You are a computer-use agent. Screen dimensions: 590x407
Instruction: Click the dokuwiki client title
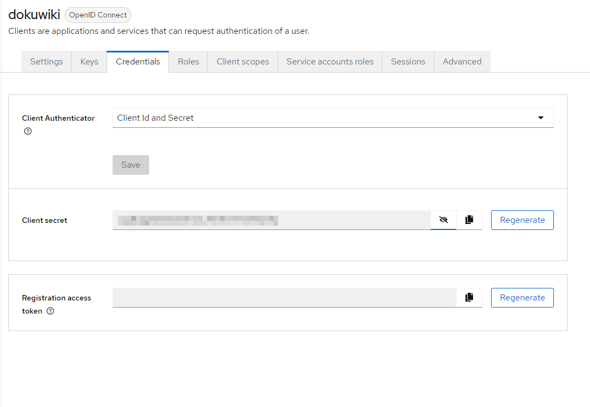click(34, 15)
